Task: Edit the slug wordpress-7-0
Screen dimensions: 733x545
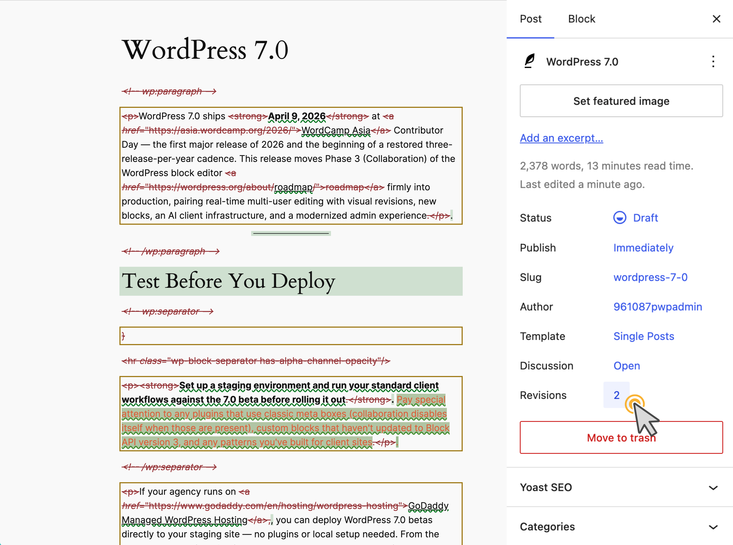Action: [x=650, y=277]
